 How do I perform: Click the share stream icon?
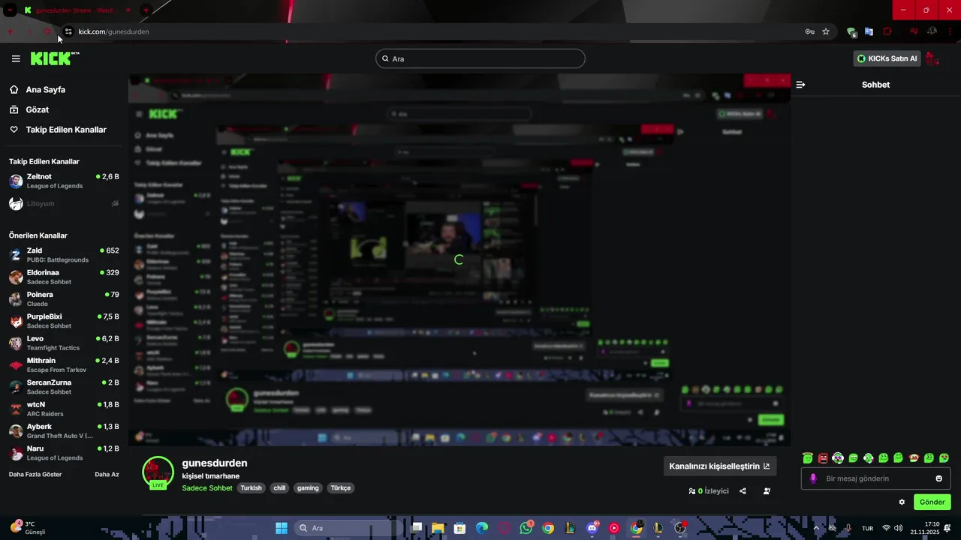[x=743, y=491]
